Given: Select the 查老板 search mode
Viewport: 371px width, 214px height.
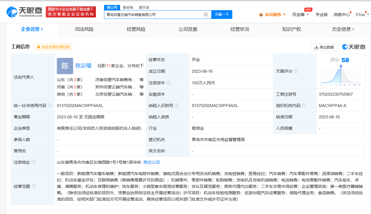Looking at the screenshot, I should pos(128,8).
